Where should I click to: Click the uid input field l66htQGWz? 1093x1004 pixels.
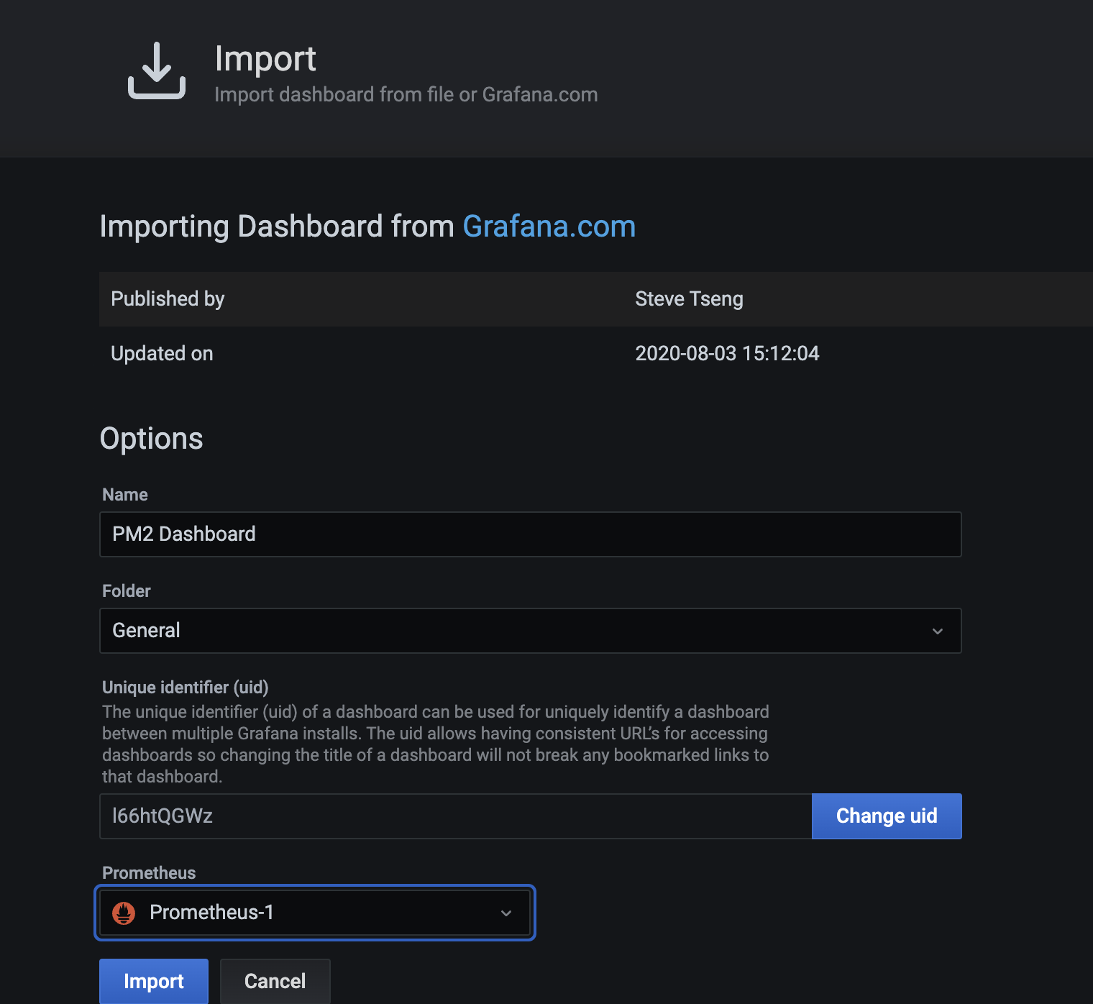456,816
